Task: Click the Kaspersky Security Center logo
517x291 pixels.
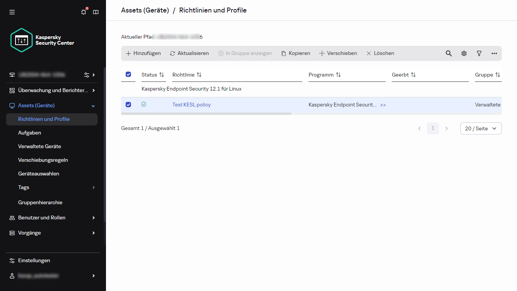Action: coord(42,40)
